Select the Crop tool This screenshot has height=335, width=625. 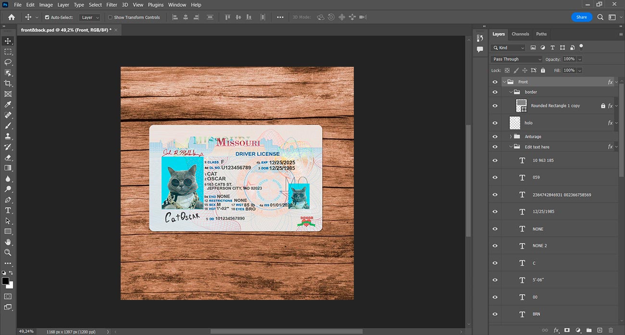pyautogui.click(x=8, y=83)
